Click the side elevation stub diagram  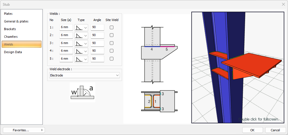(x=159, y=54)
